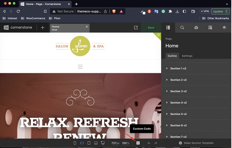Select Section 4 v2 label
The height and width of the screenshot is (148, 232).
179,102
